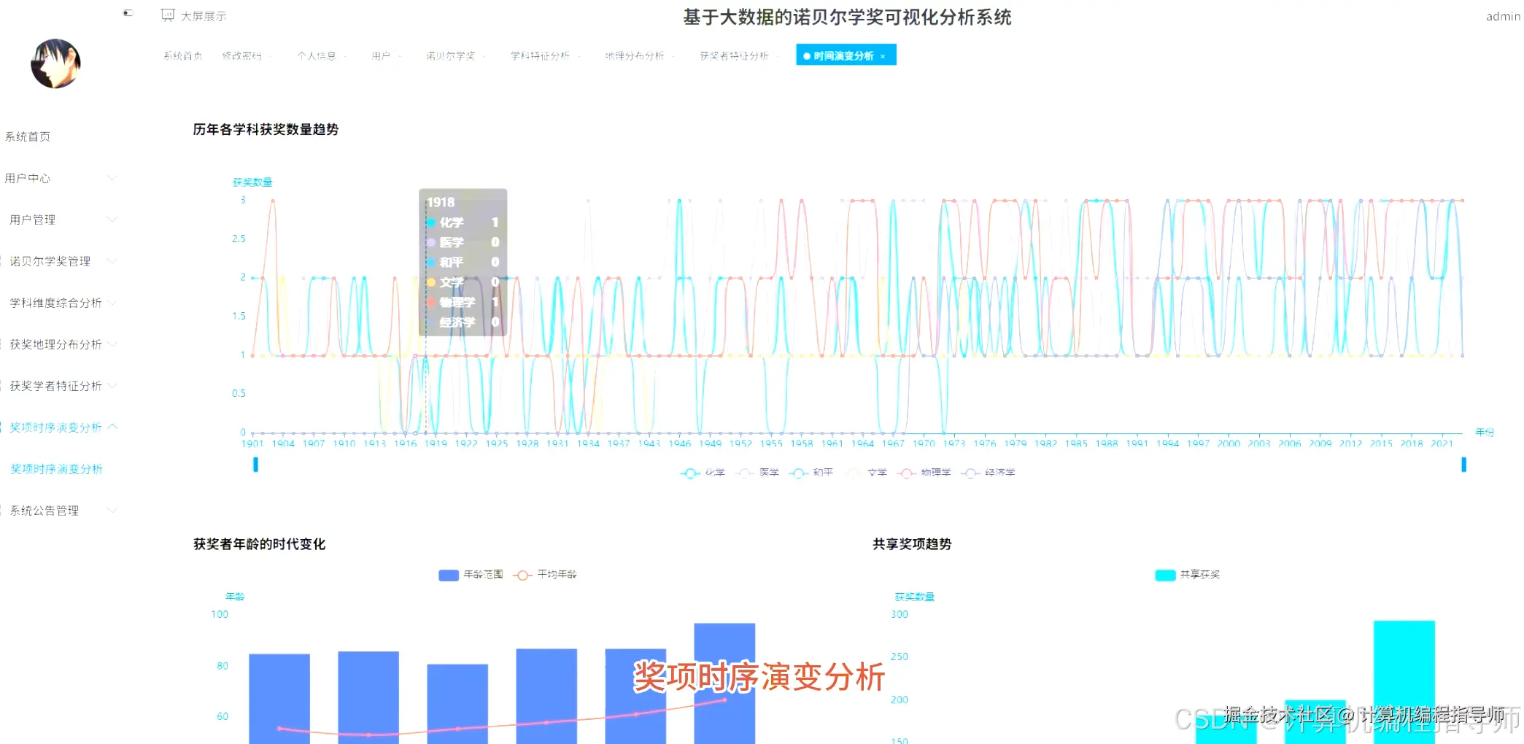Open 奖项时序演变分析 submenu item
The height and width of the screenshot is (744, 1524).
tap(56, 469)
